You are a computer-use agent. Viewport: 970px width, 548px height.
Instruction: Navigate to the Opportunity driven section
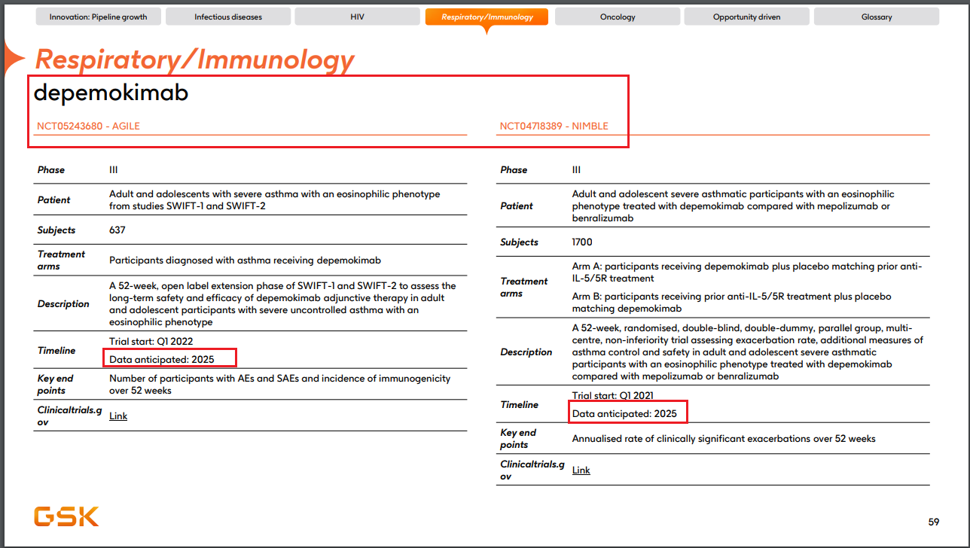click(x=746, y=16)
